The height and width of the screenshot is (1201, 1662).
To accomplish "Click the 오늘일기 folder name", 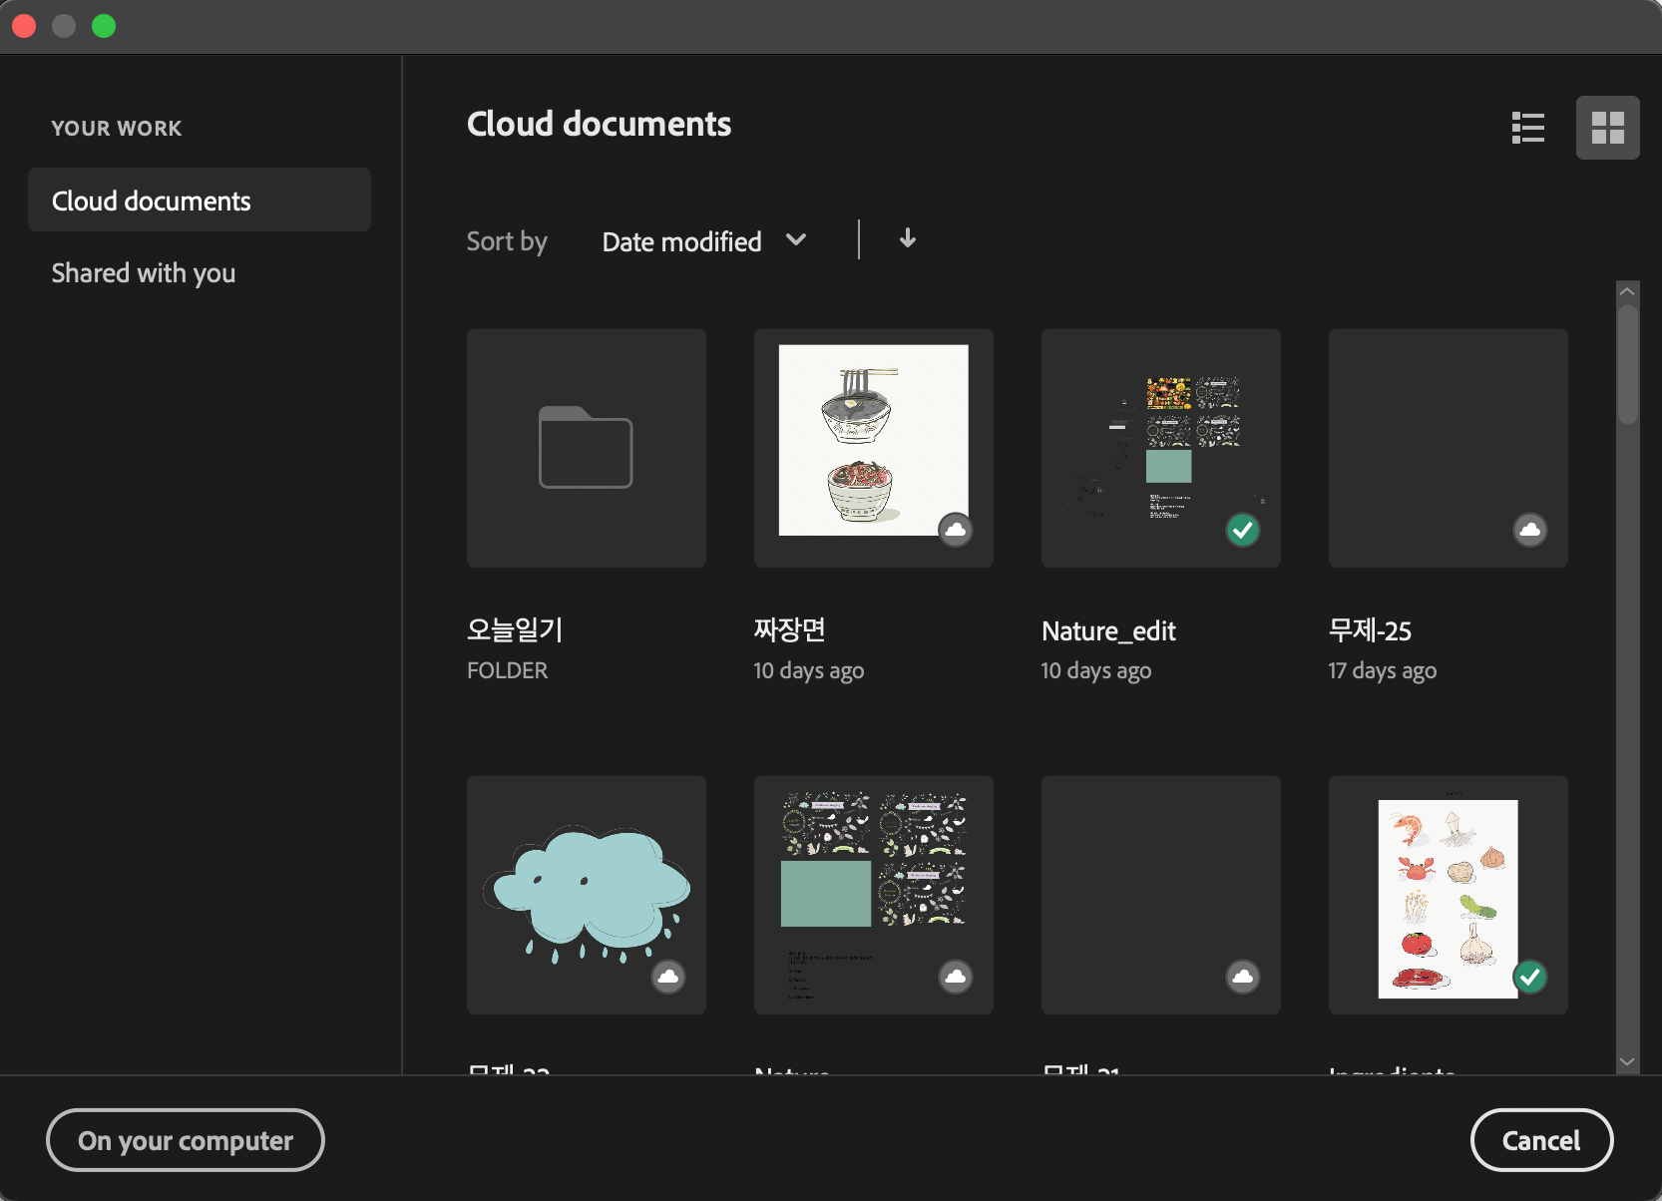I will point(515,629).
